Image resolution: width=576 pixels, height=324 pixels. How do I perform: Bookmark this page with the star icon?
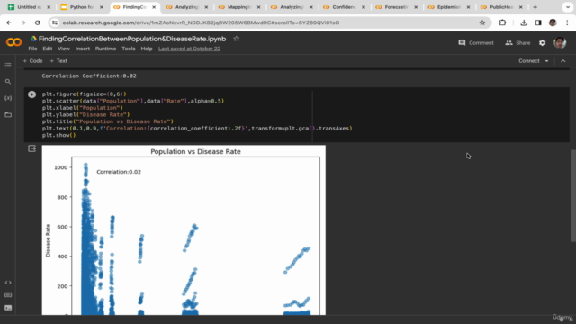482,22
